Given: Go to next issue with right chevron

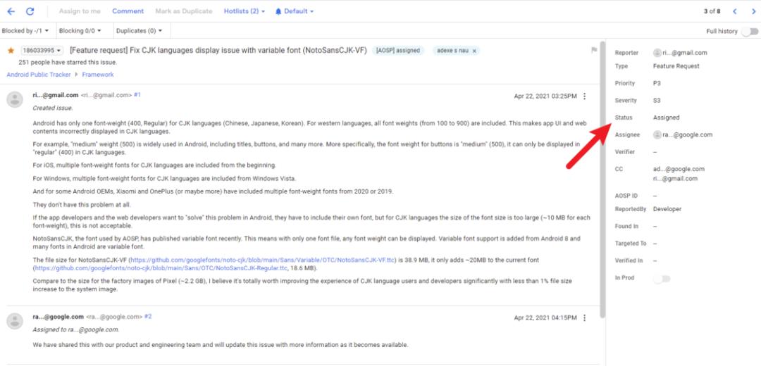Looking at the screenshot, I should coord(754,11).
